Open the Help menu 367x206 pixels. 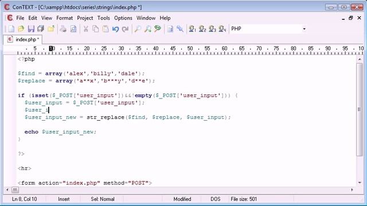pyautogui.click(x=165, y=18)
